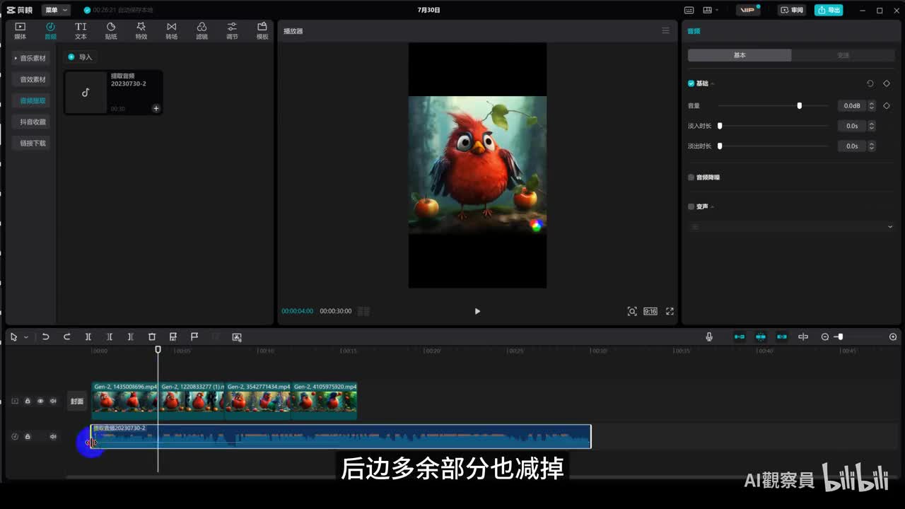Open the 特效 effects panel

(x=141, y=30)
